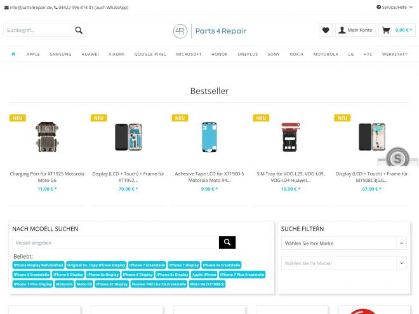Open the Apple menu
Image resolution: width=419 pixels, height=314 pixels.
[x=33, y=54]
